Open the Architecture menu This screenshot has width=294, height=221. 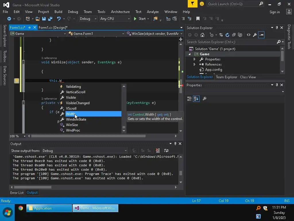click(x=120, y=12)
